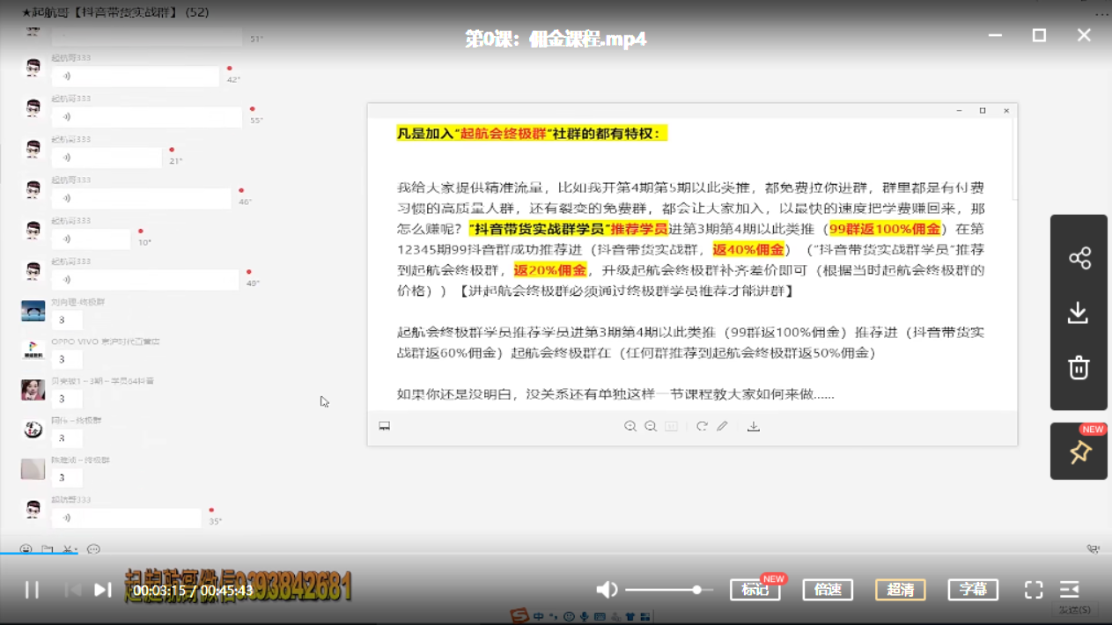
Task: Go to the previous video
Action: 73,590
